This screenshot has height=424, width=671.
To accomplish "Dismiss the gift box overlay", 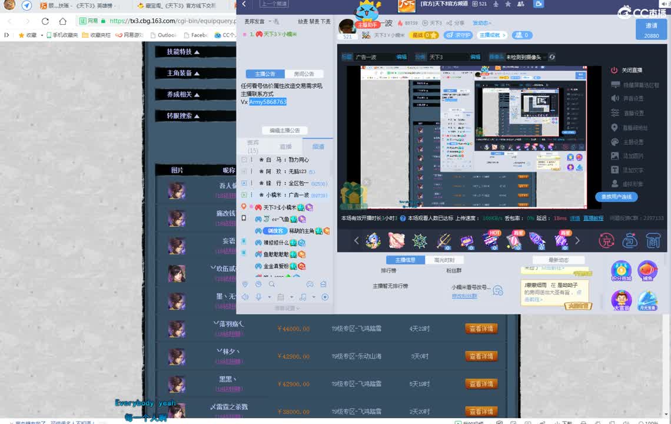I will coord(366,183).
